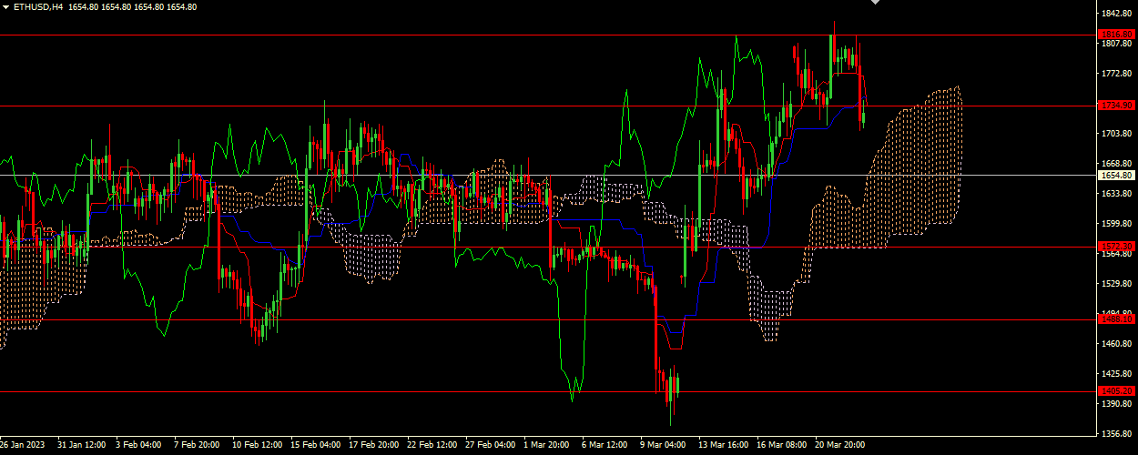Image resolution: width=1138 pixels, height=455 pixels.
Task: Click the 1633.80 price scale label
Action: click(x=1116, y=194)
